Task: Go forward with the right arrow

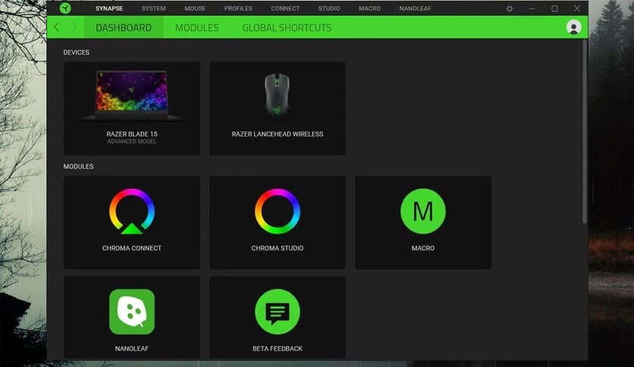Action: coord(74,27)
